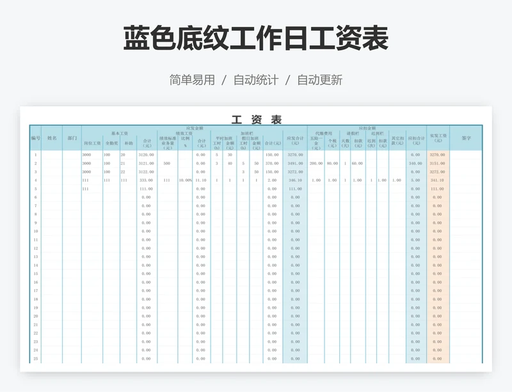Select the "签字" column header
The image size is (512, 392).
click(467, 138)
